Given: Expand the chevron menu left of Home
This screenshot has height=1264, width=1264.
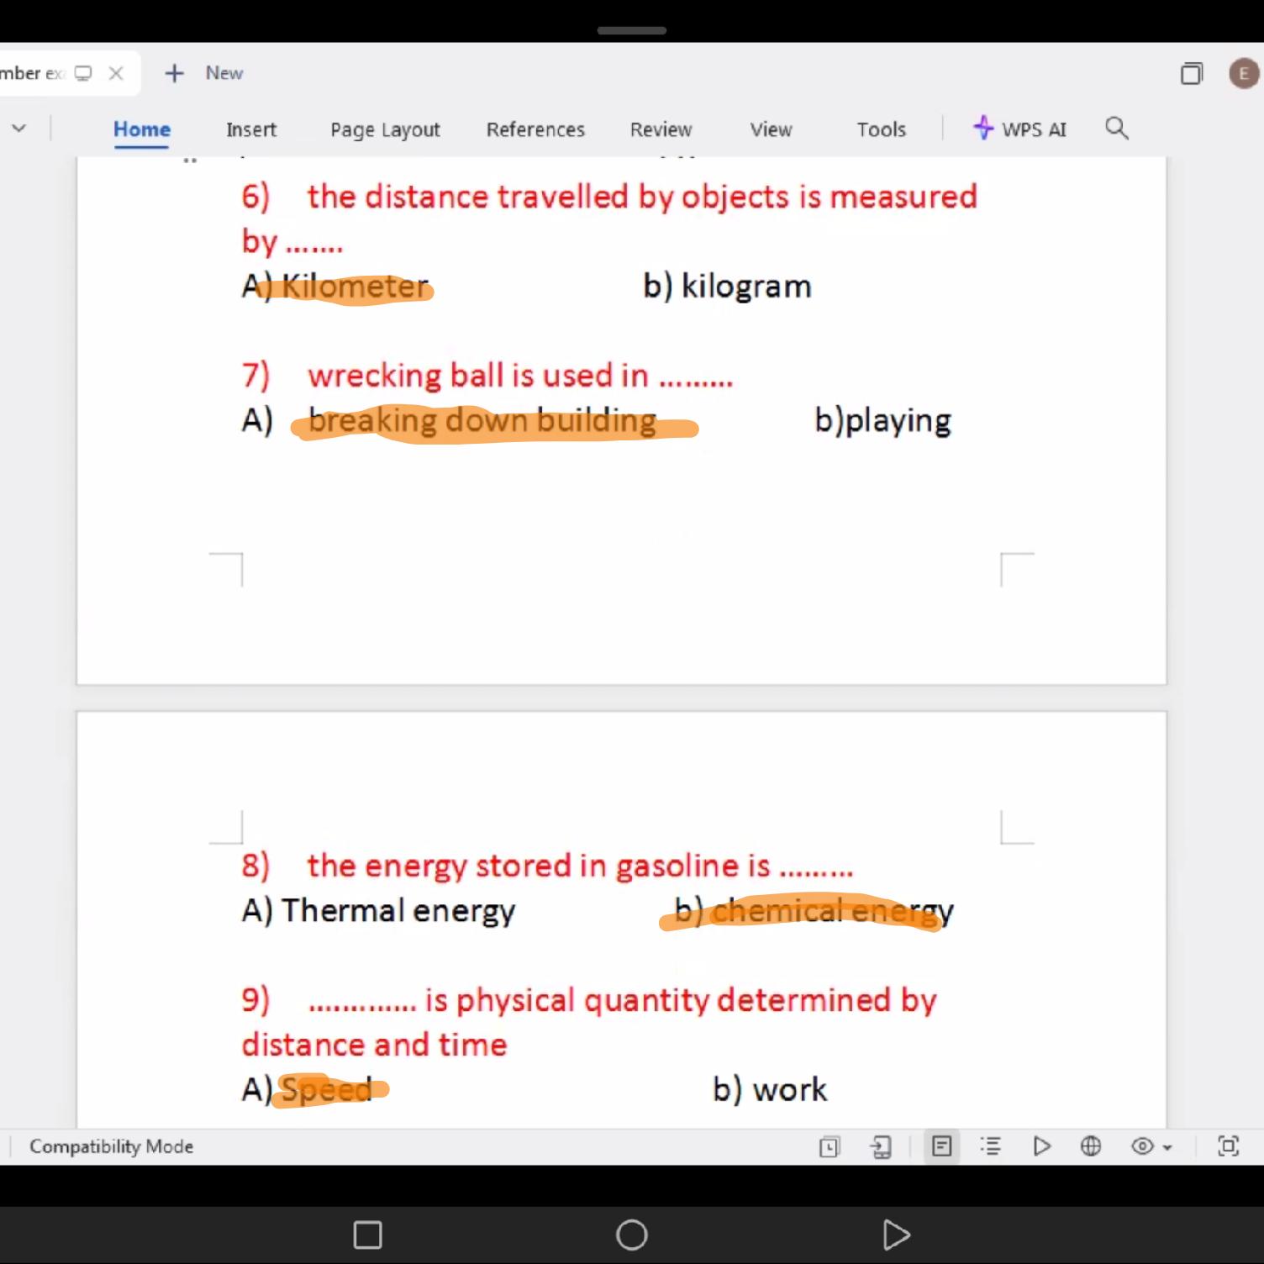Looking at the screenshot, I should (x=18, y=129).
